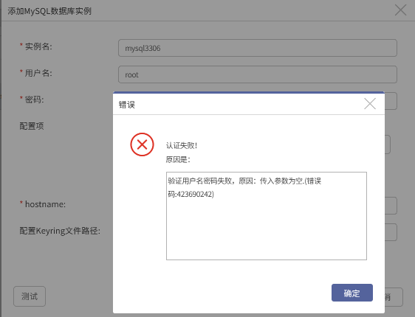Click inside the error reason text box
The width and height of the screenshot is (415, 317).
[267, 216]
